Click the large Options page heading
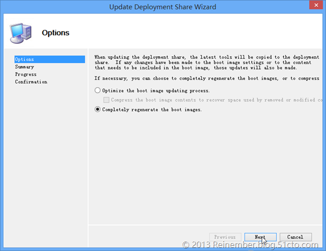 coord(55,33)
